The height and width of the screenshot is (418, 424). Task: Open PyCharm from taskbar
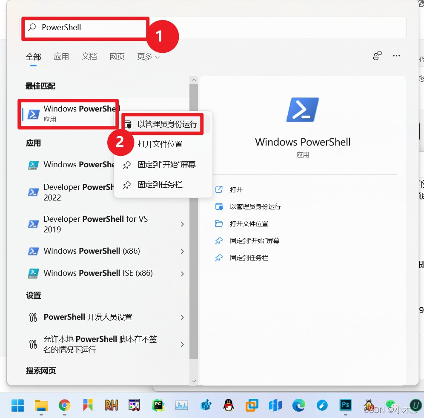point(158,405)
